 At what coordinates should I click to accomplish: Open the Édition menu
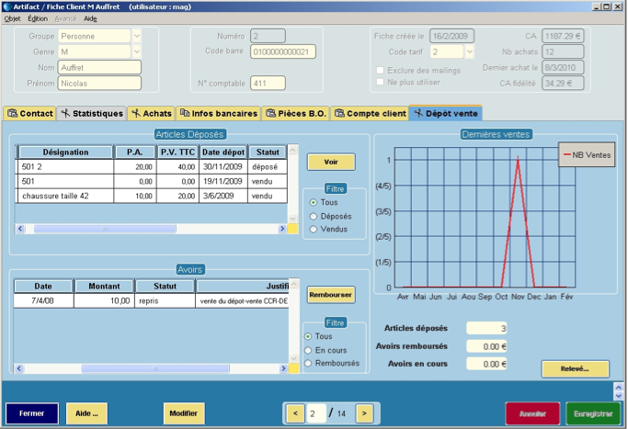point(38,18)
